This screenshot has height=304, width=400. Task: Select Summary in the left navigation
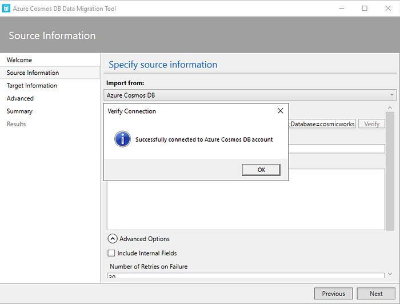click(x=19, y=111)
